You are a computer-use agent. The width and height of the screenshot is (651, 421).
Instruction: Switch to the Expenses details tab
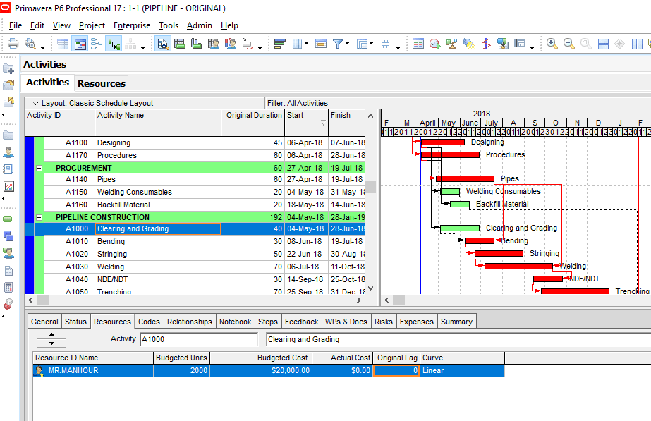(416, 322)
